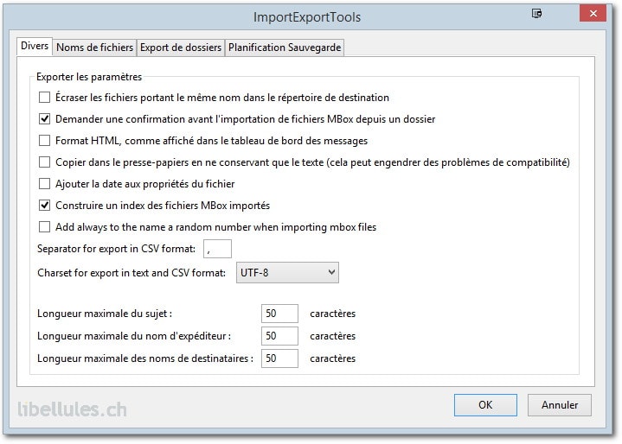Image resolution: width=622 pixels, height=444 pixels.
Task: Click the title bar icon beside the close button
Action: click(536, 14)
